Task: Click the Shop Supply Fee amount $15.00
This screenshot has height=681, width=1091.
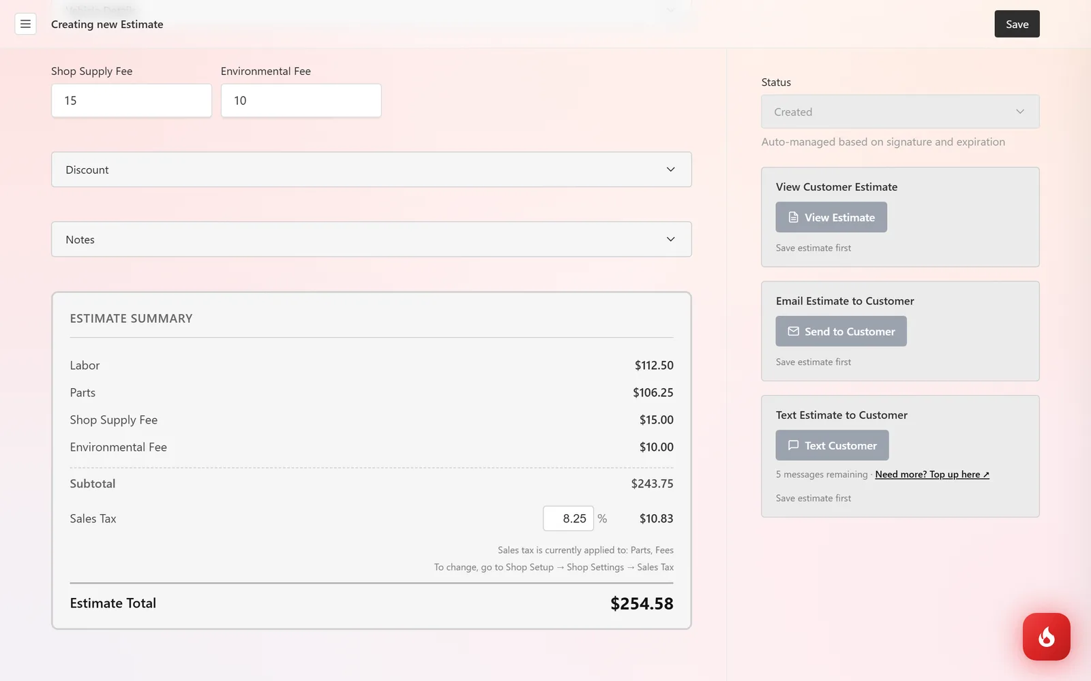Action: (x=656, y=419)
